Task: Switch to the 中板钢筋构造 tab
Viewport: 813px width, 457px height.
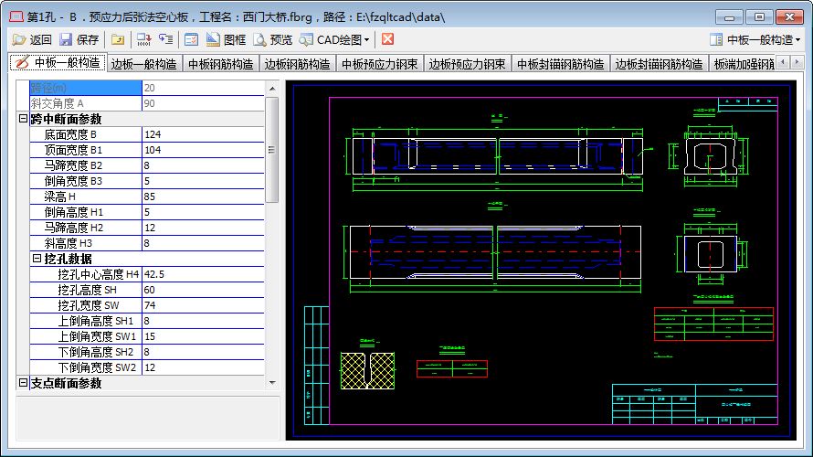Action: [x=221, y=64]
